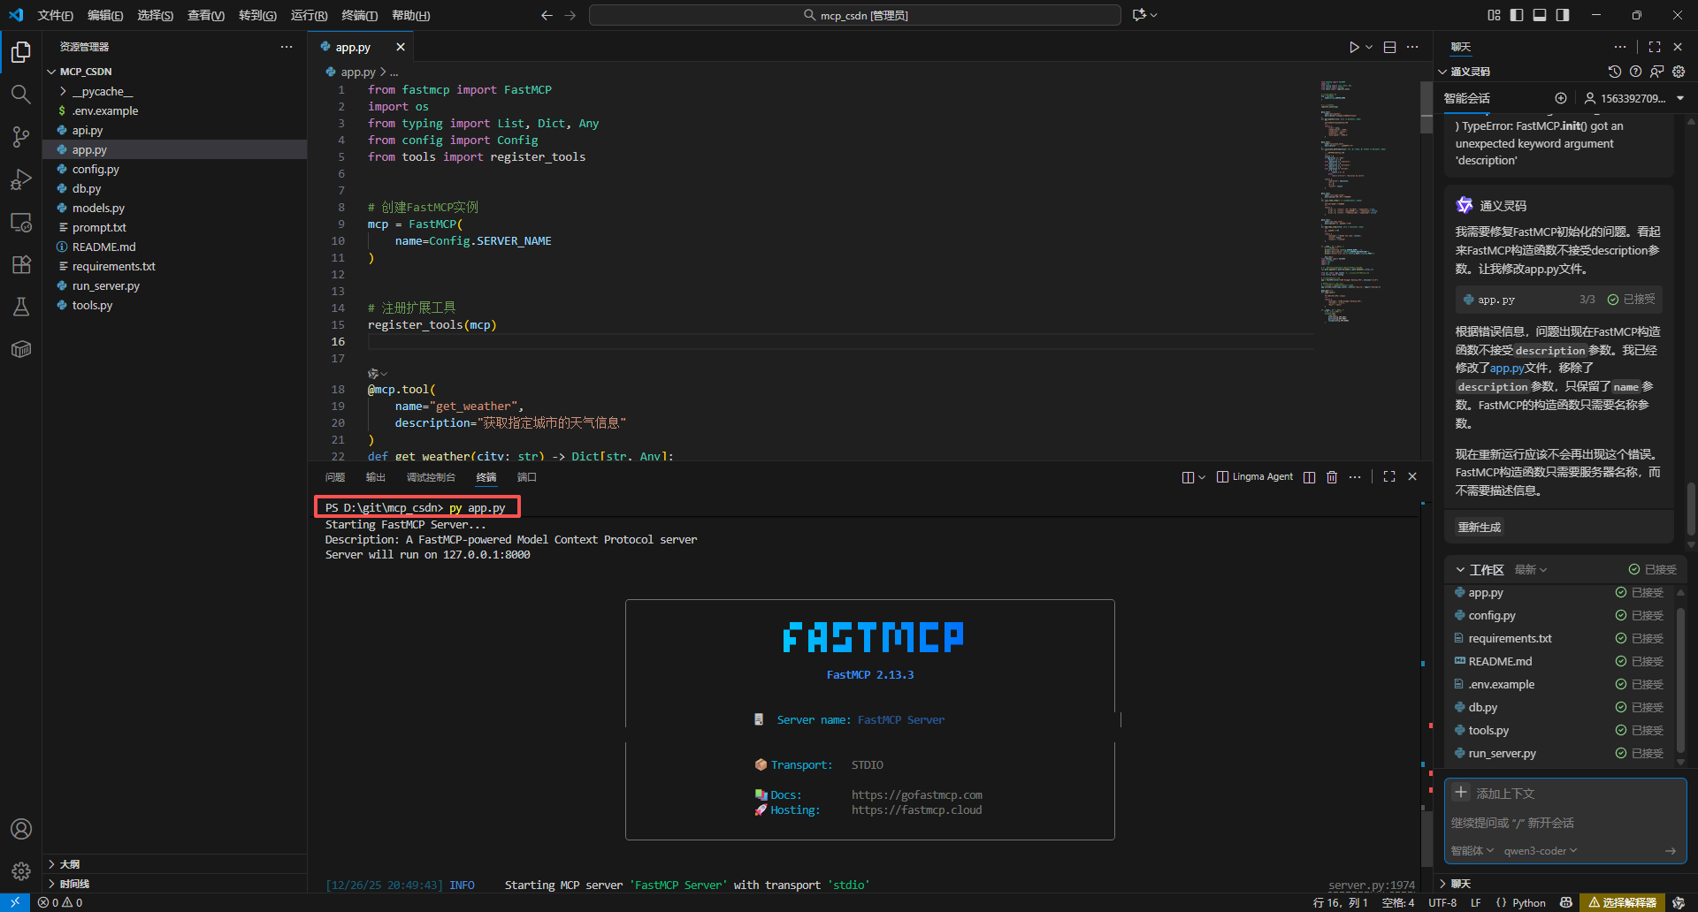The image size is (1698, 912).
Task: Toggle secondary side bar layout
Action: tap(1563, 15)
